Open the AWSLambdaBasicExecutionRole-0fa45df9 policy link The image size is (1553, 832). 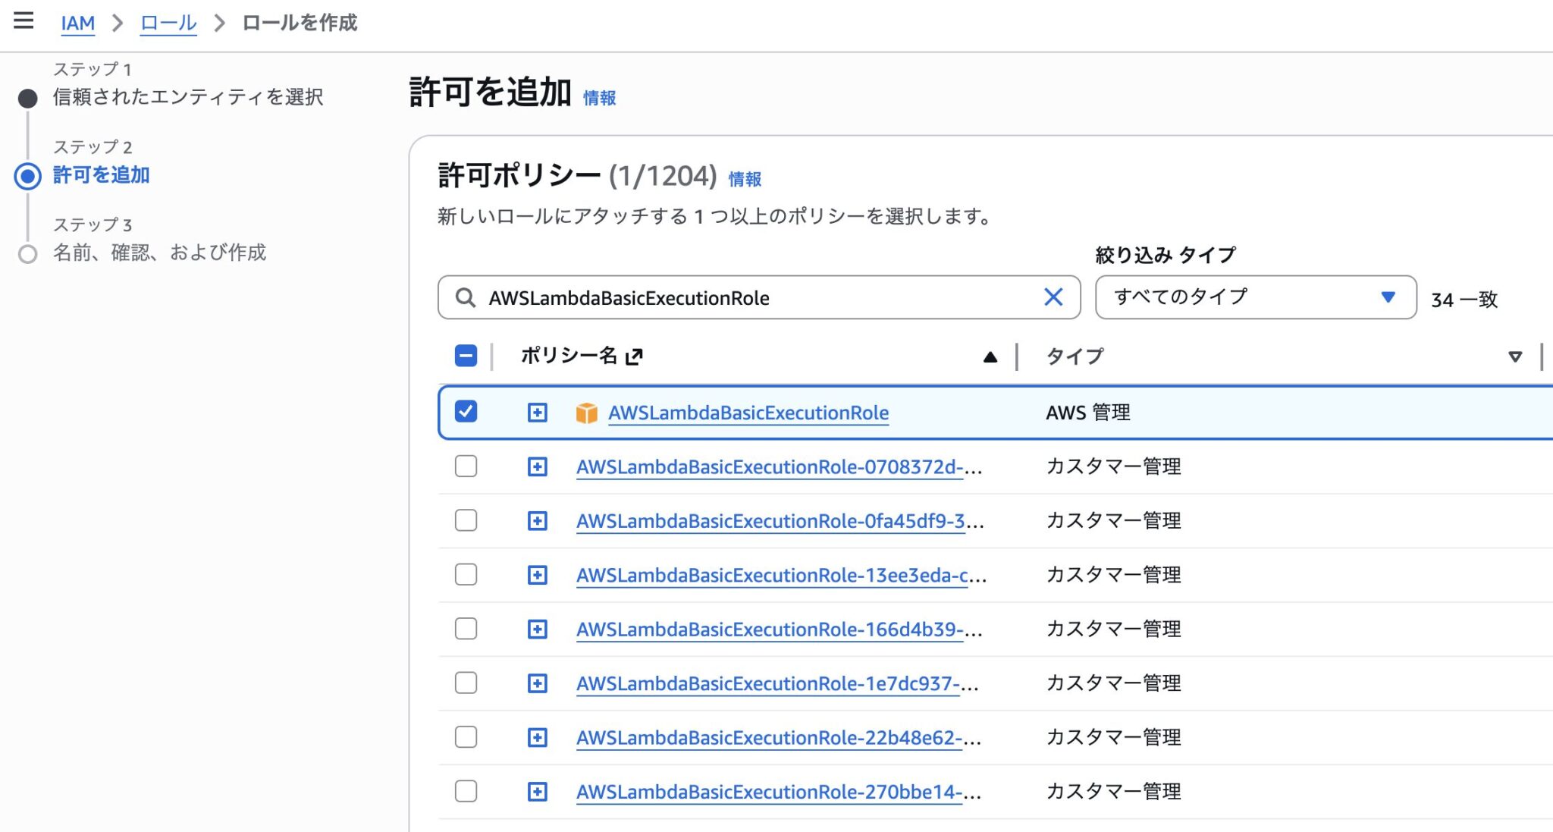[x=770, y=521]
